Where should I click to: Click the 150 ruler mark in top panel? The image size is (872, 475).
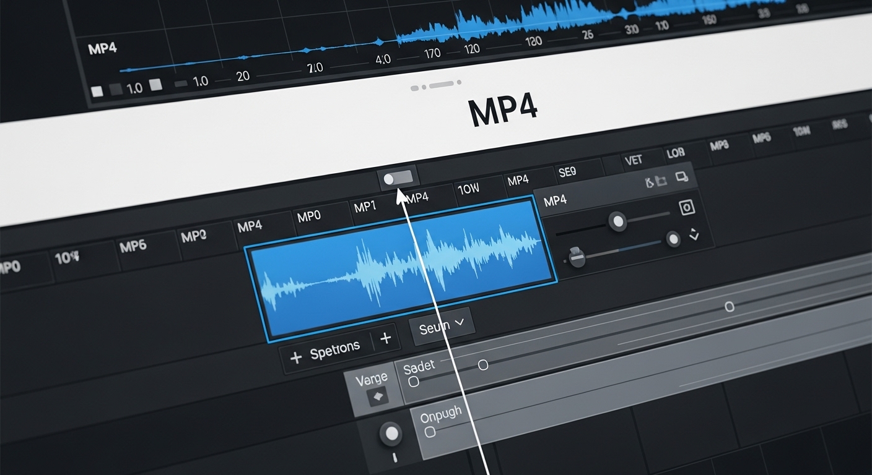[x=709, y=19]
